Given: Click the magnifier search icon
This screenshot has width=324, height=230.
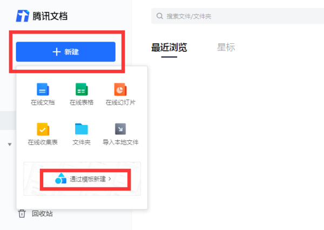Looking at the screenshot, I should pyautogui.click(x=159, y=16).
